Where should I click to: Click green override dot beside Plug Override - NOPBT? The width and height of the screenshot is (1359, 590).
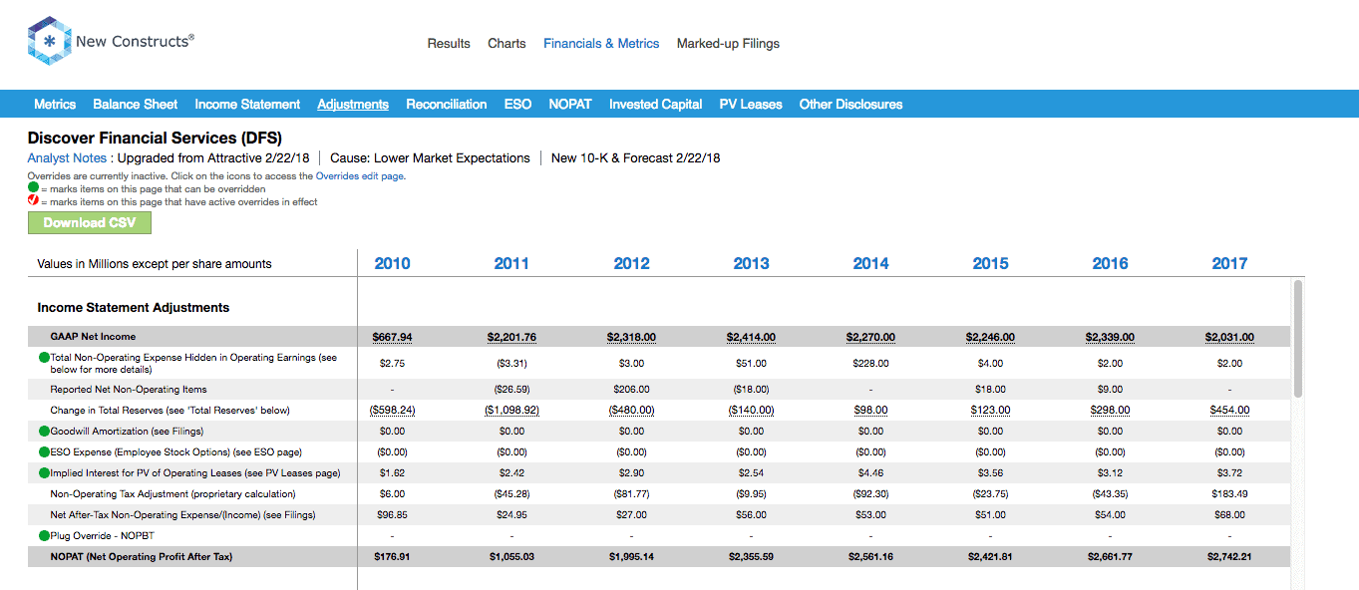tap(44, 536)
